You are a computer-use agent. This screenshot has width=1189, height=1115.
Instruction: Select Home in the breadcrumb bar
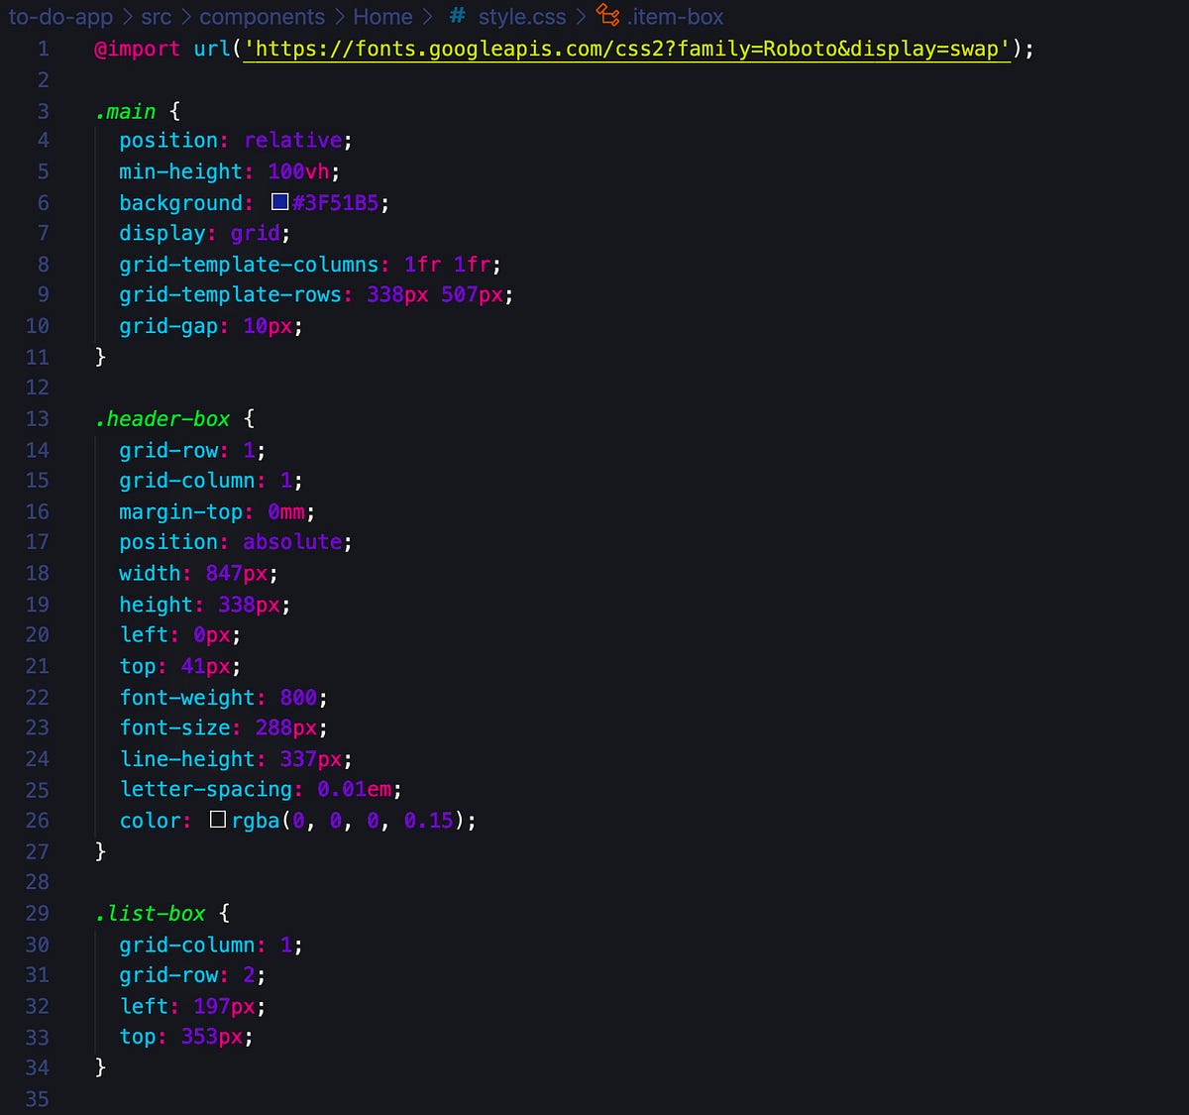point(383,16)
